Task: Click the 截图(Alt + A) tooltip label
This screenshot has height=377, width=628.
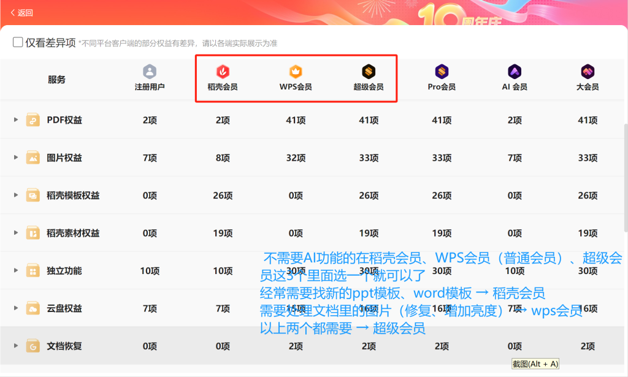Action: (x=535, y=364)
